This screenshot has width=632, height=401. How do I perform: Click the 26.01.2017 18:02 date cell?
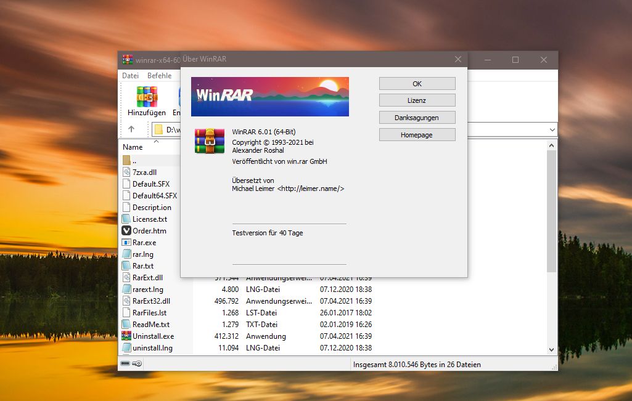click(346, 312)
